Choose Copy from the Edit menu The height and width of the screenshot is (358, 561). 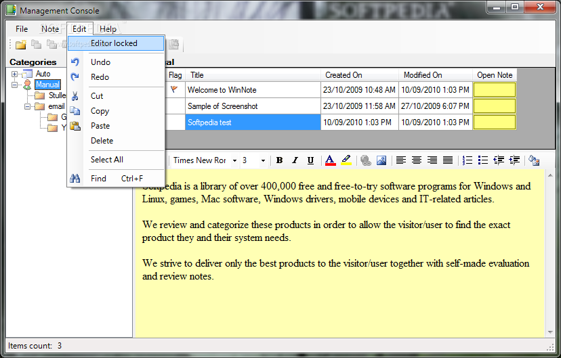tap(116, 111)
